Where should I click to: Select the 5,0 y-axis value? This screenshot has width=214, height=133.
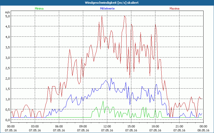[8, 16]
